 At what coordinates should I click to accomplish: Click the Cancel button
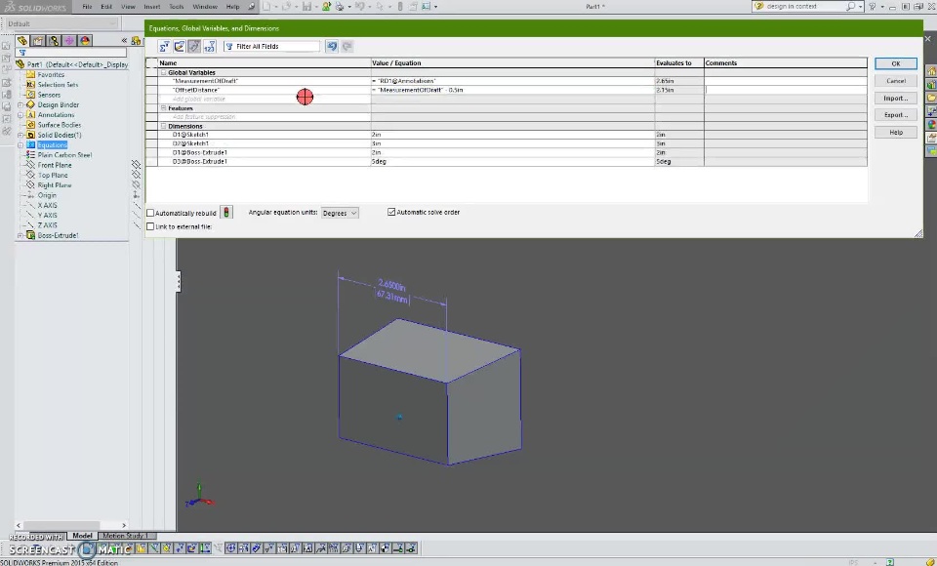[x=896, y=81]
